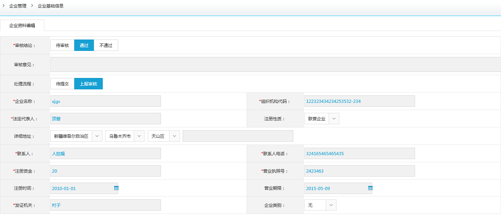Select 不通过 audit conclusion option
The image size is (501, 215).
point(106,46)
